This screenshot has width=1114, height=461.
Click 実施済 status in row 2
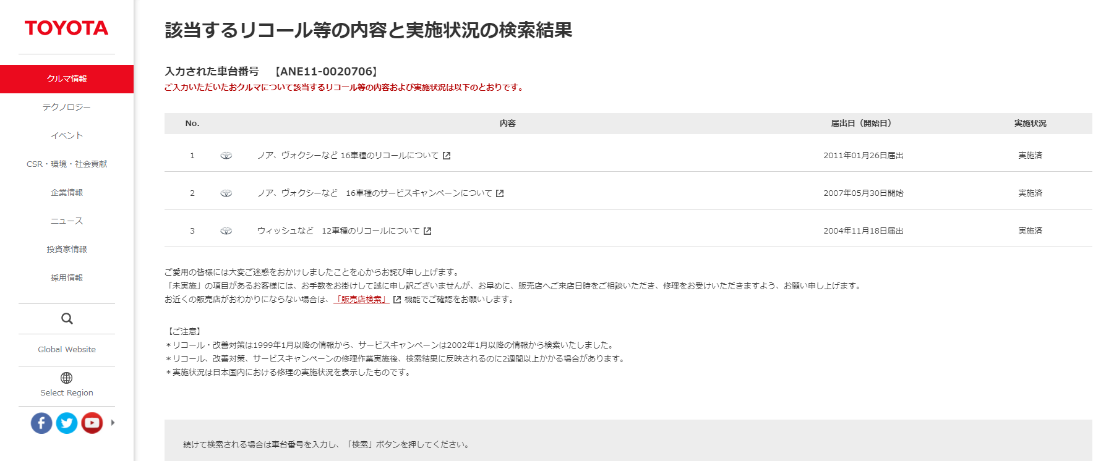pos(1030,193)
